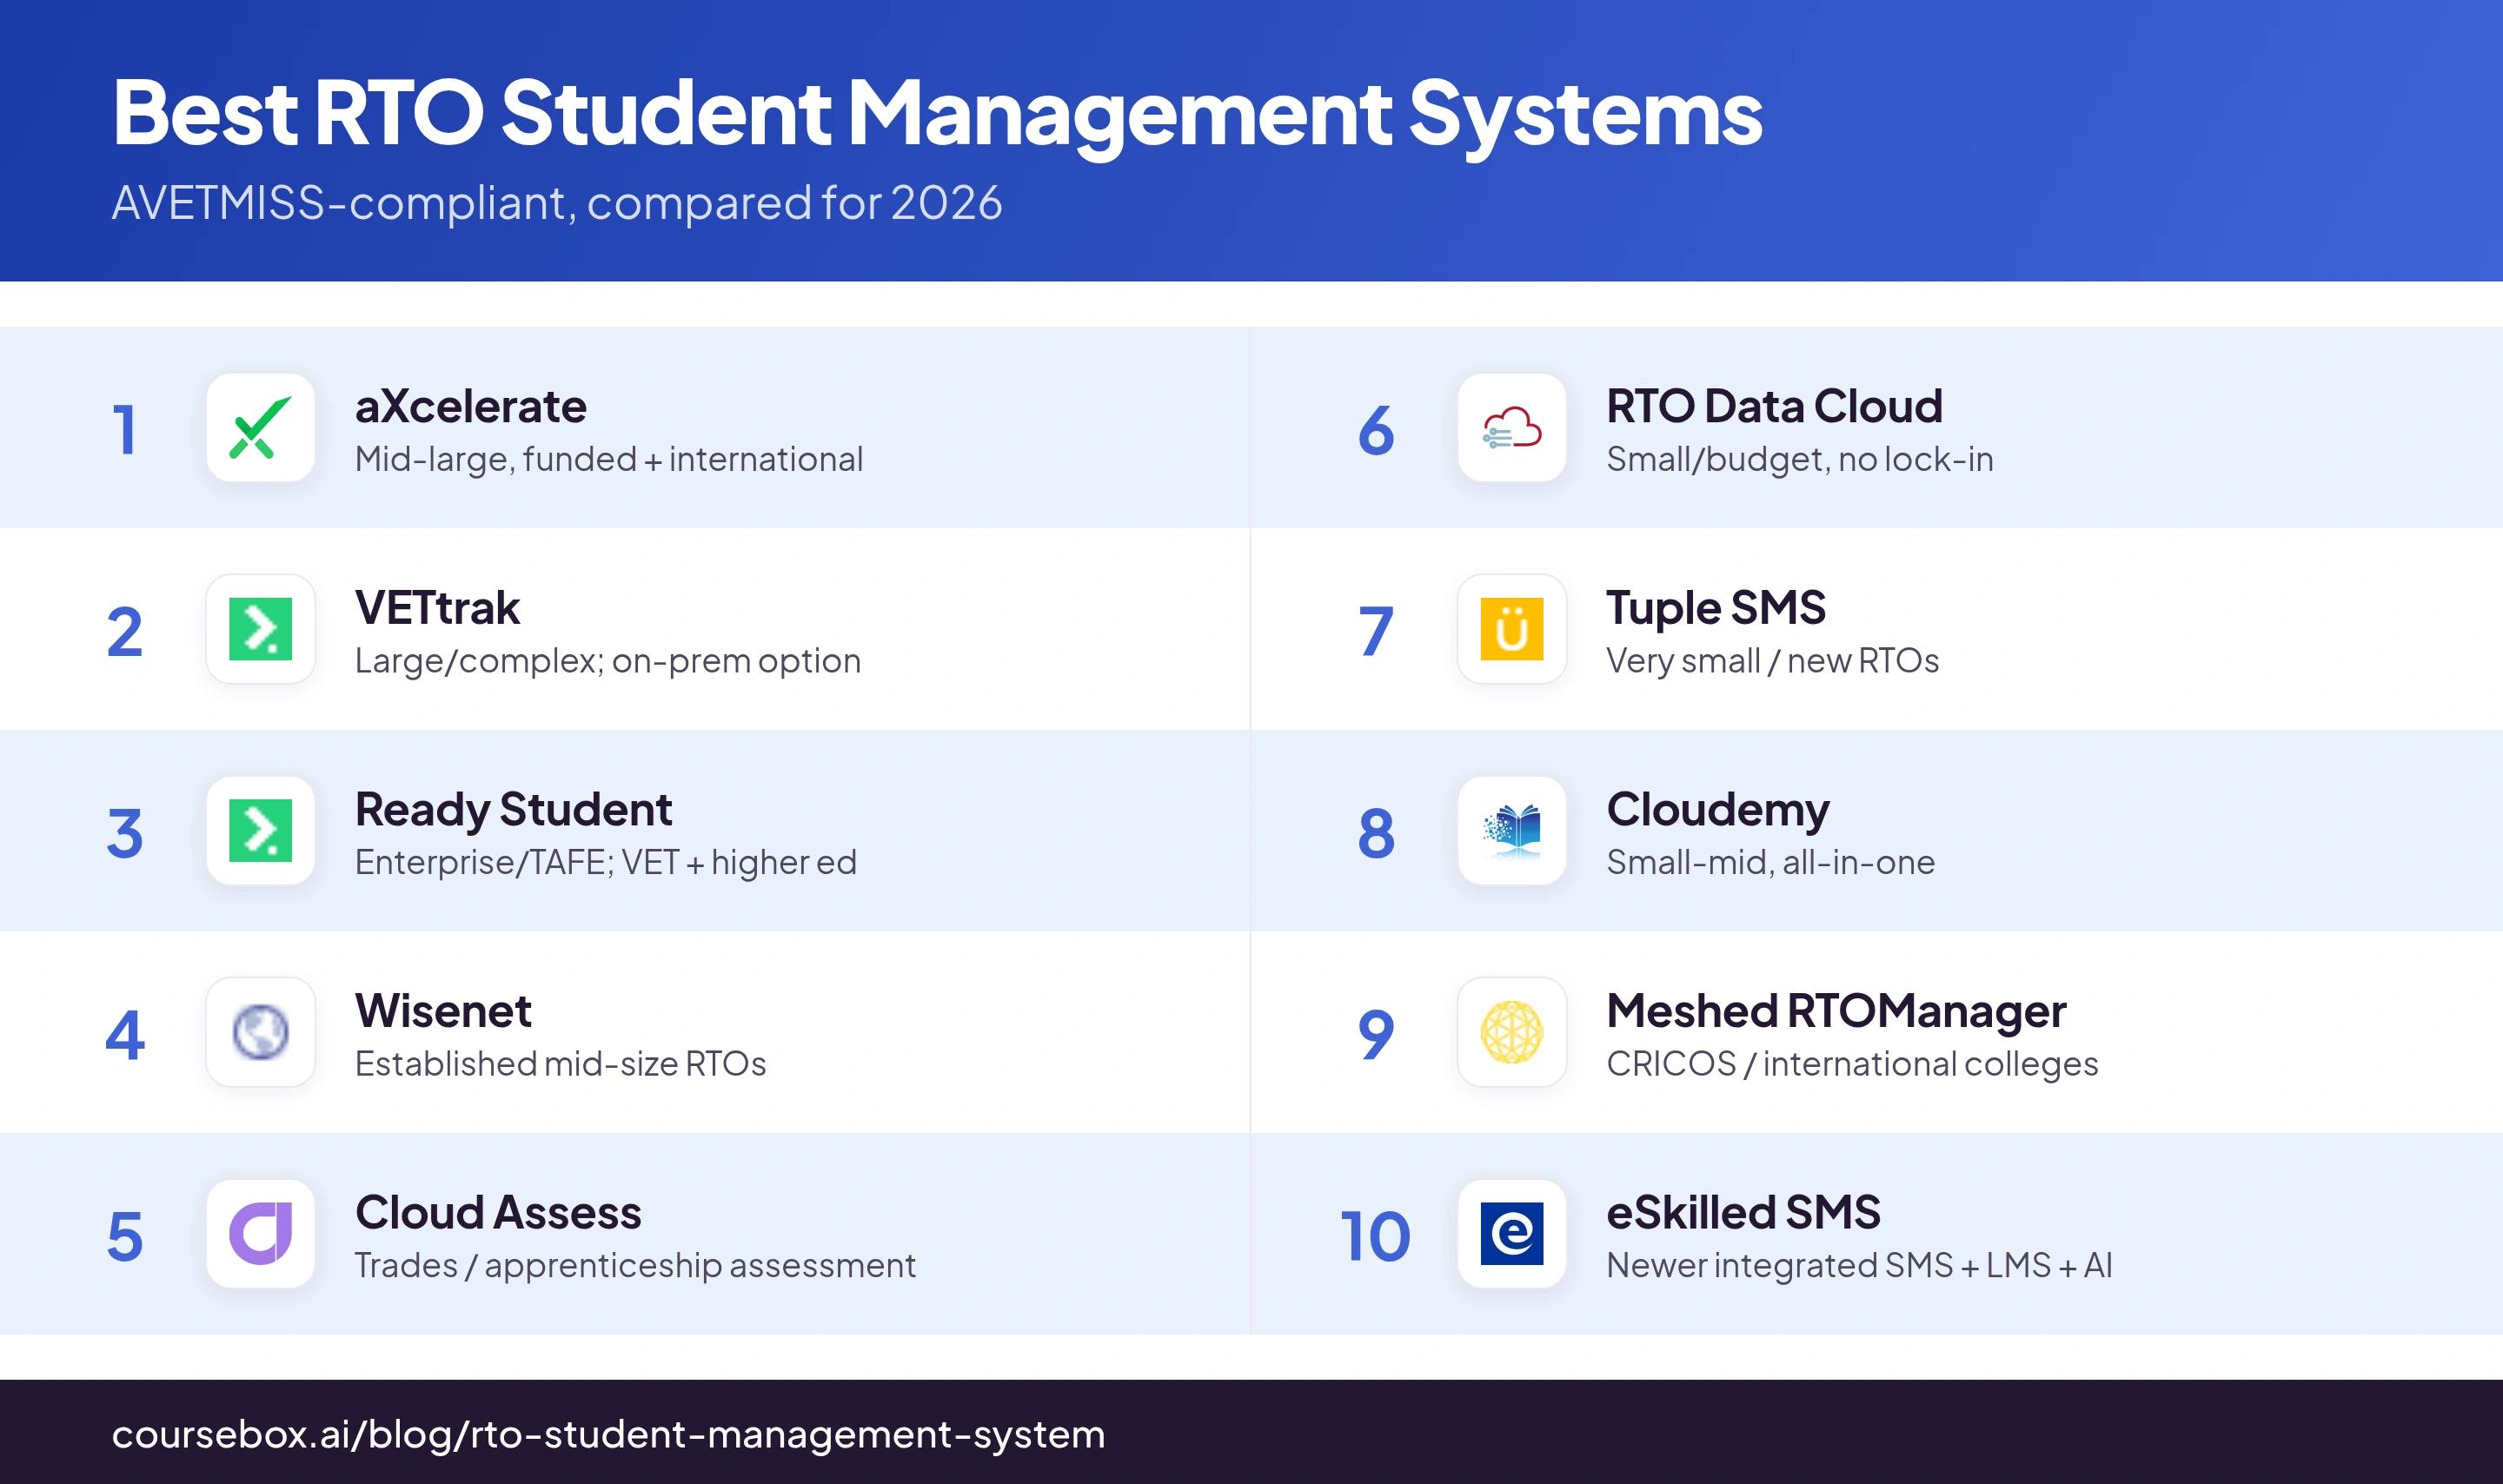Select the Tuple SMS title

click(x=1716, y=608)
